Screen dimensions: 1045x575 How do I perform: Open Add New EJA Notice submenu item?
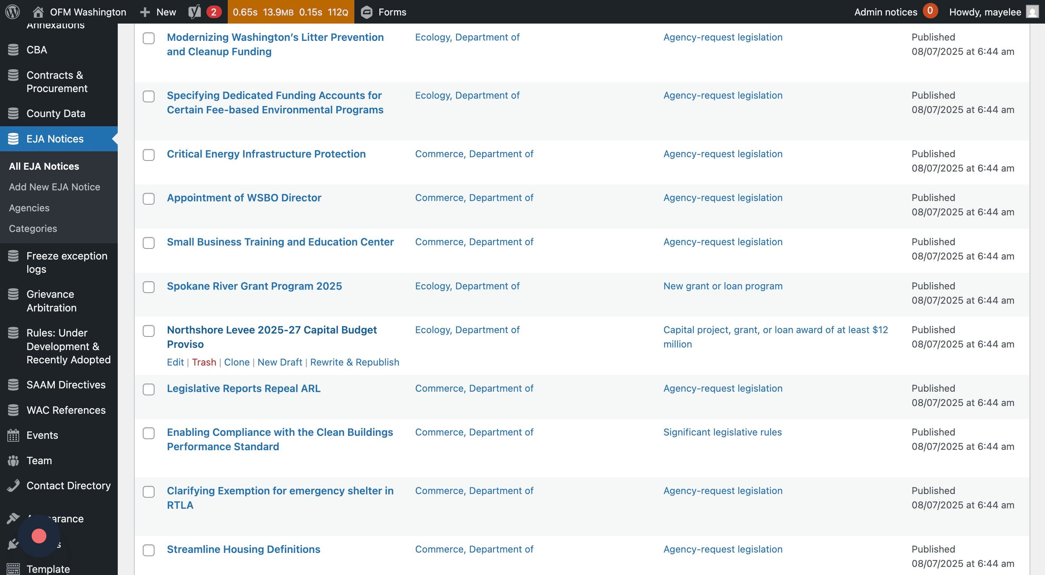tap(54, 187)
